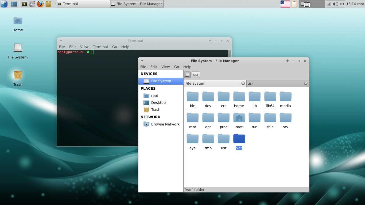Switch to the second empty workspace
The width and height of the screenshot is (365, 205).
tap(318, 4)
